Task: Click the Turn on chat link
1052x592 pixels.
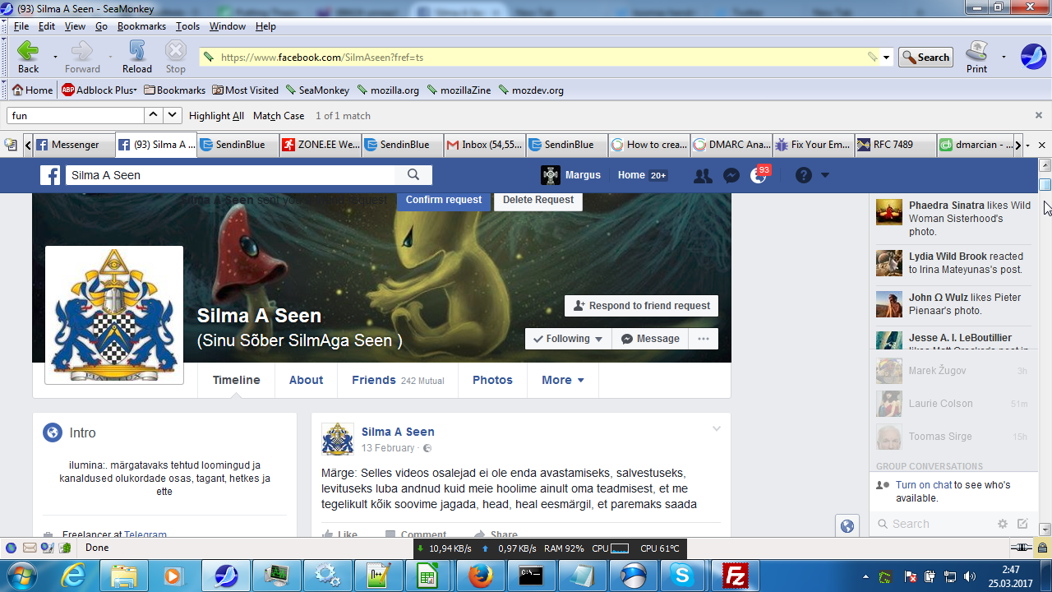Action: coord(924,485)
